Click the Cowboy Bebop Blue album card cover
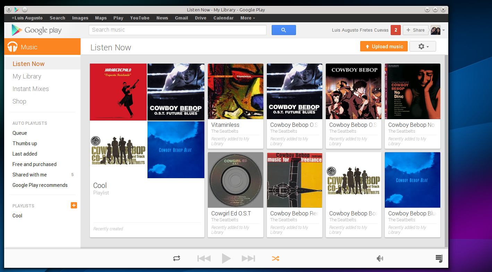Image resolution: width=492 pixels, height=272 pixels. tap(413, 180)
